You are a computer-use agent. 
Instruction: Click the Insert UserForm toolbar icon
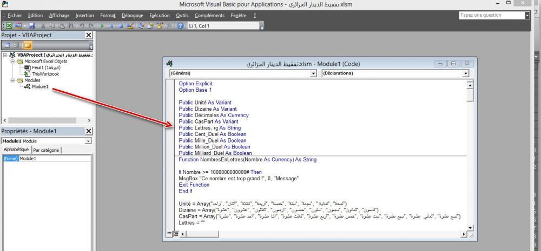18,26
